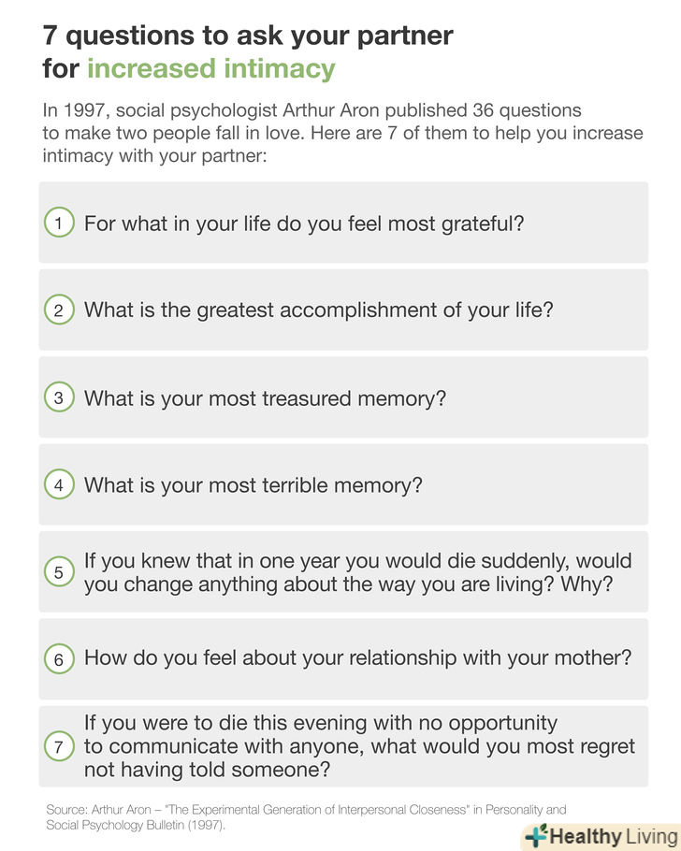Click the green cross Healthy Living logo
Image resolution: width=681 pixels, height=851 pixels.
point(535,835)
